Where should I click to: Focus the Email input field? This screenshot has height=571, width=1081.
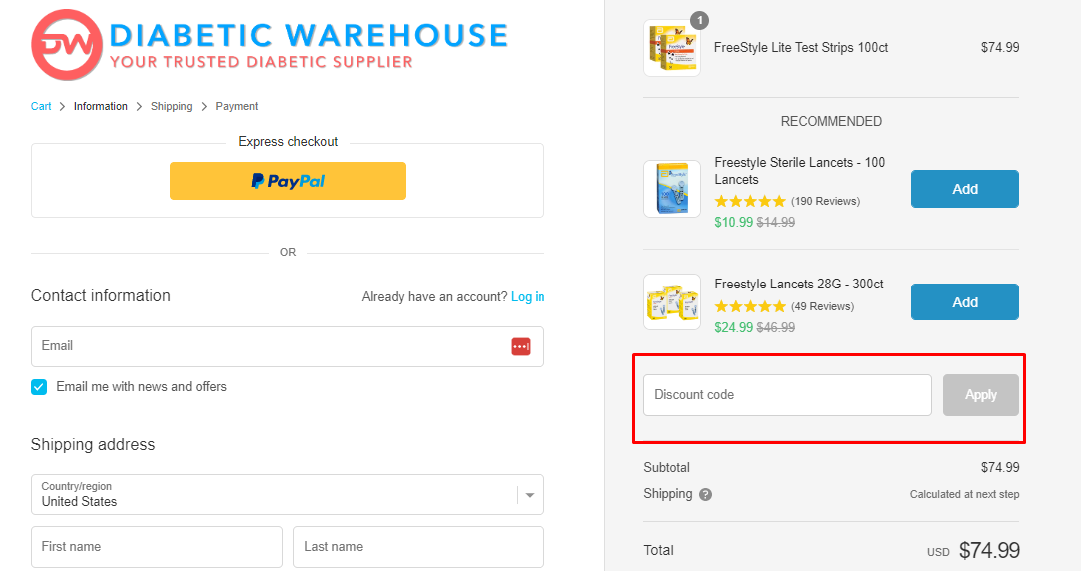(288, 347)
